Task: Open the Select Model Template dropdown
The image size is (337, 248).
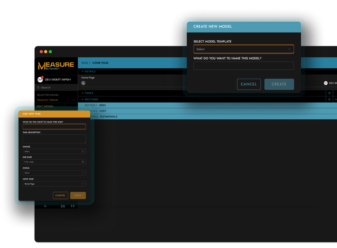Action: pos(244,49)
